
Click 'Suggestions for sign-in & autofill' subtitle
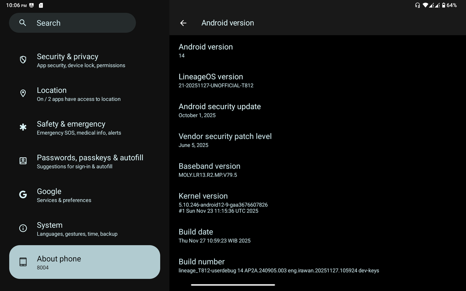point(75,167)
